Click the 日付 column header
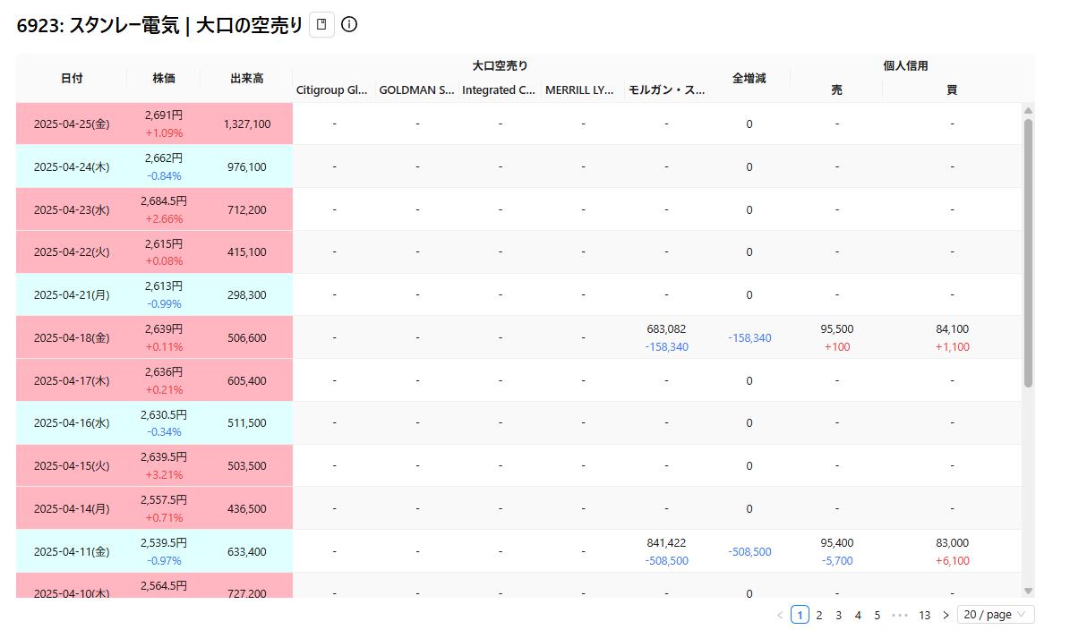This screenshot has height=630, width=1070. click(x=72, y=78)
